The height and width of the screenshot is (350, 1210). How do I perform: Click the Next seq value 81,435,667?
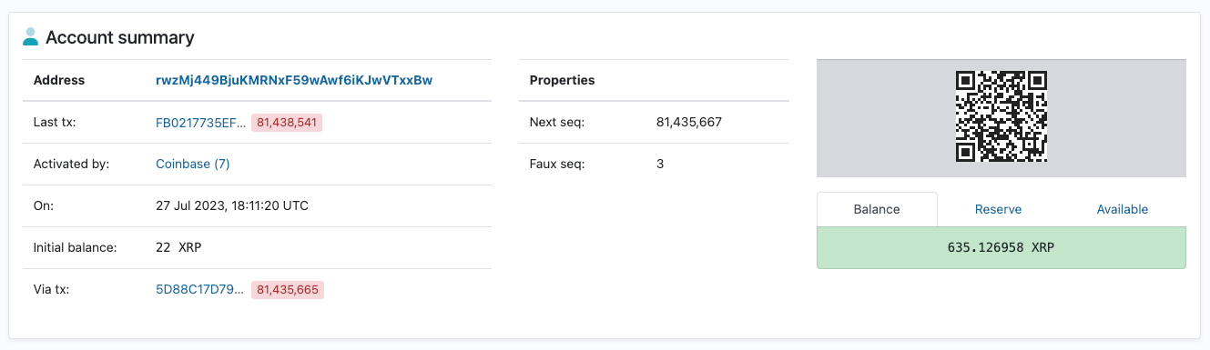(x=689, y=122)
